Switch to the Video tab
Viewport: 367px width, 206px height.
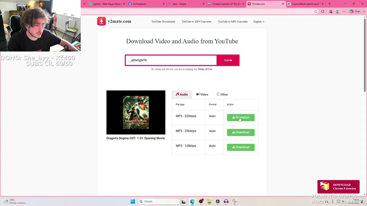202,94
